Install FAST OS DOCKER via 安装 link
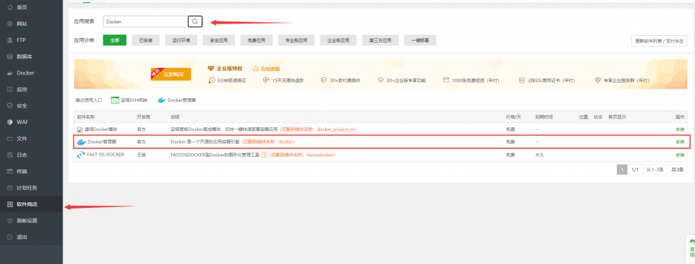695x264 pixels. pyautogui.click(x=680, y=155)
